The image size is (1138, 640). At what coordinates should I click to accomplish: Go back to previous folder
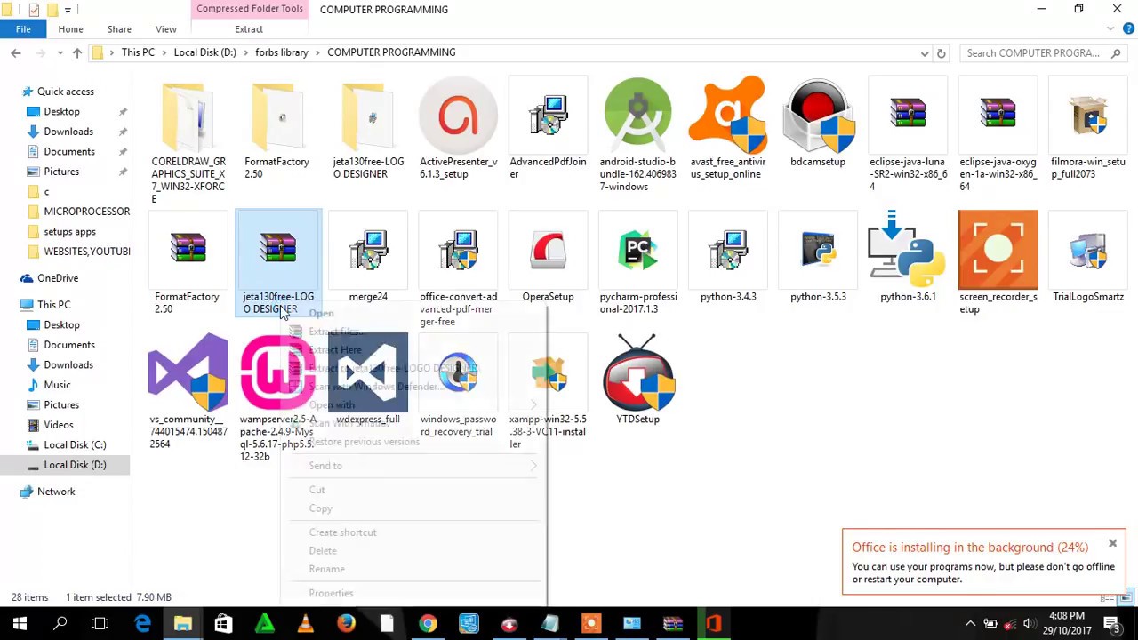16,53
